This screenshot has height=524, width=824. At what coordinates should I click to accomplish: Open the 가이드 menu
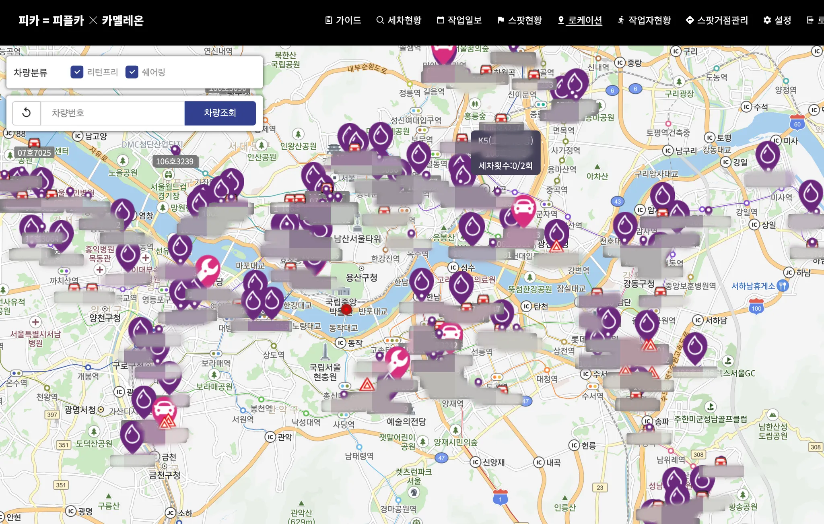coord(343,20)
